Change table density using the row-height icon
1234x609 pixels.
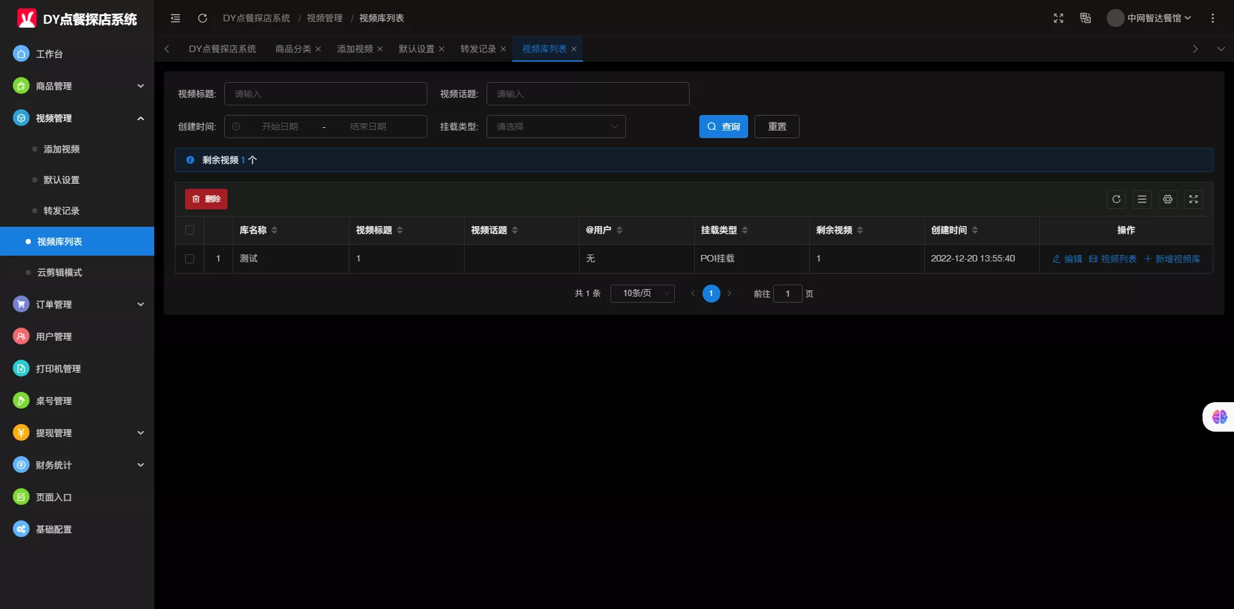point(1142,199)
